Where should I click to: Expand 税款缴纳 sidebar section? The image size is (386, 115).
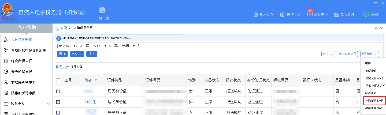[48, 104]
